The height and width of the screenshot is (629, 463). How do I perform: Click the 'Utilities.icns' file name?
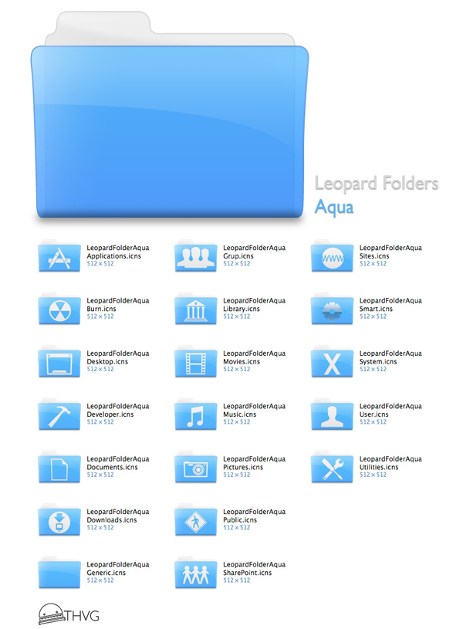[x=379, y=467]
